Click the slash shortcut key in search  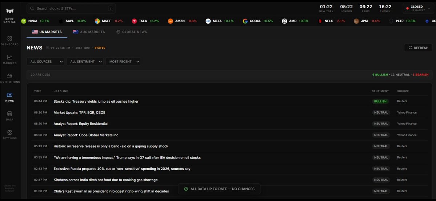(x=111, y=8)
